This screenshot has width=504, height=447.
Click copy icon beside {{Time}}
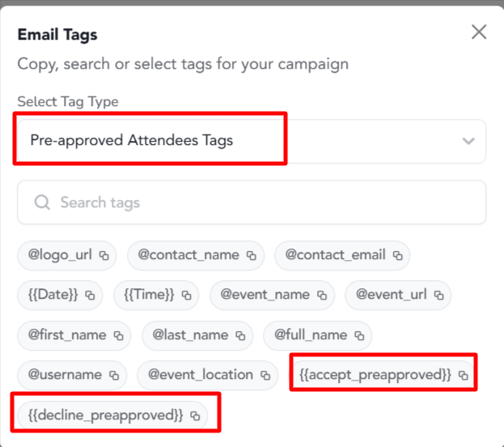(186, 295)
